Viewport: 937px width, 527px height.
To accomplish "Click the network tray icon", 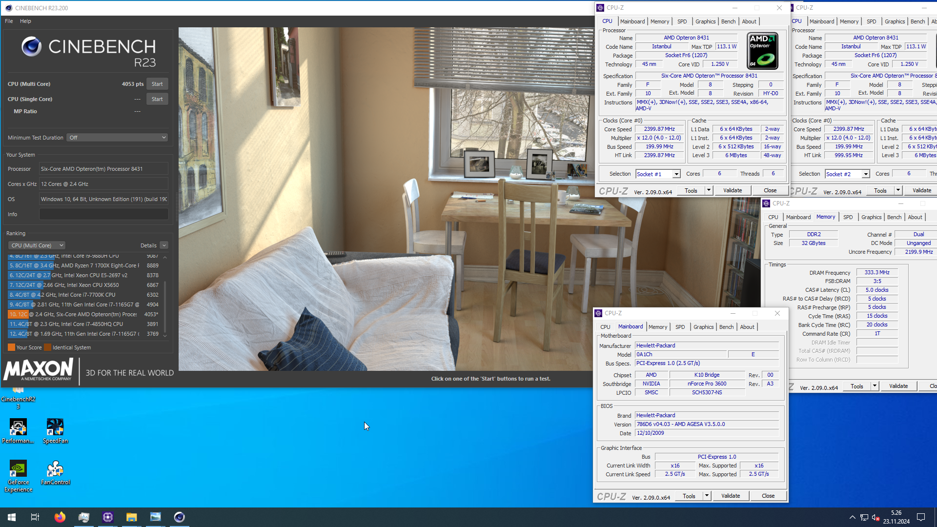I will click(864, 517).
